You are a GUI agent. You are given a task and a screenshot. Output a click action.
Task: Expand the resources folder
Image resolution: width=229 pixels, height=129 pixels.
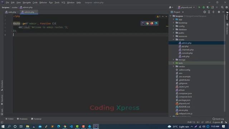pos(174,36)
